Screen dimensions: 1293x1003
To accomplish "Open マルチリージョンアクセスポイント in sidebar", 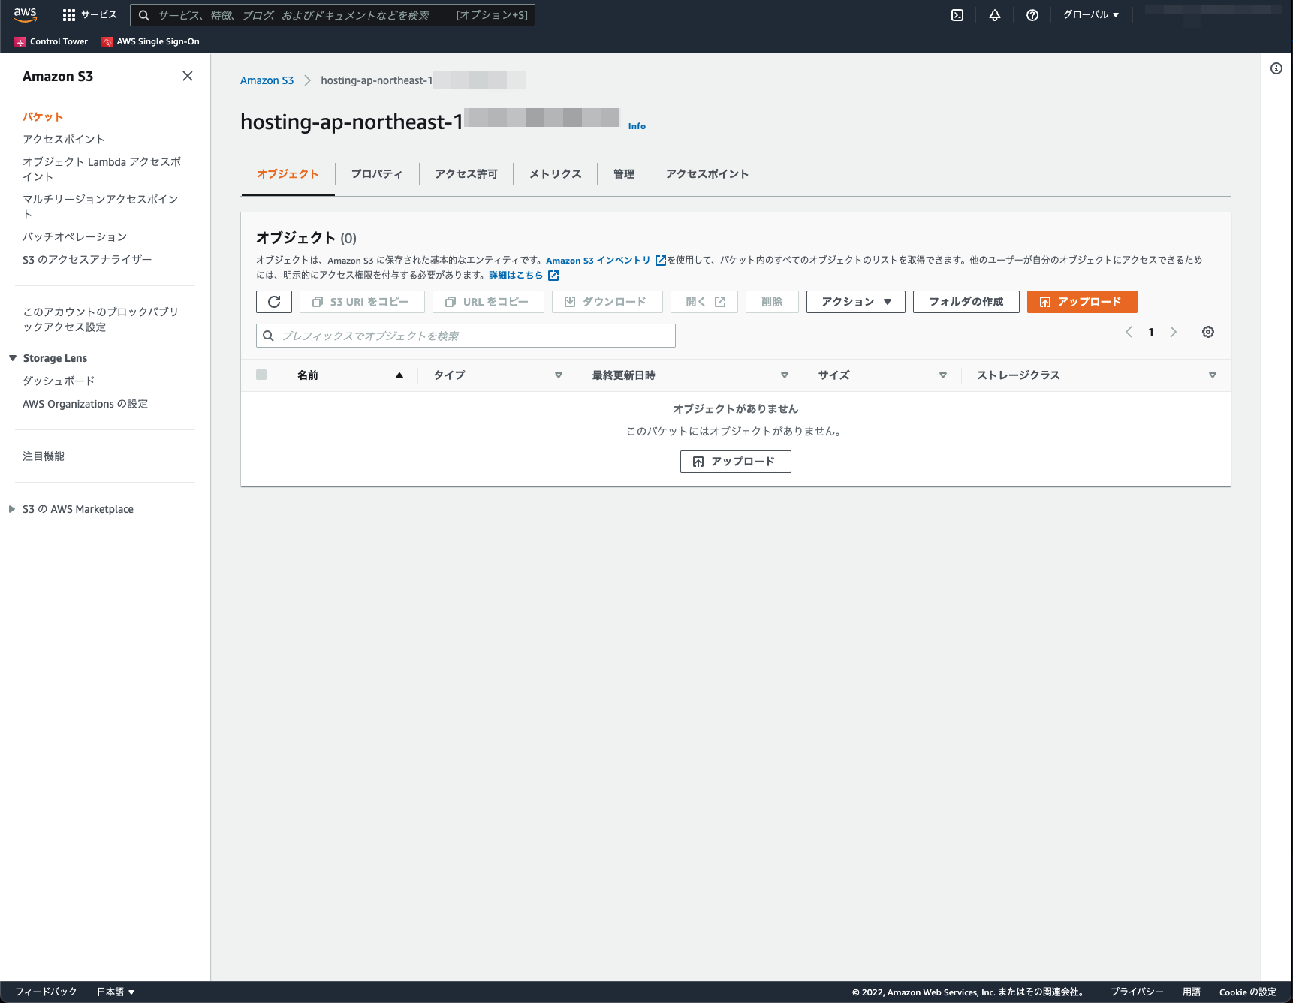I will (101, 207).
